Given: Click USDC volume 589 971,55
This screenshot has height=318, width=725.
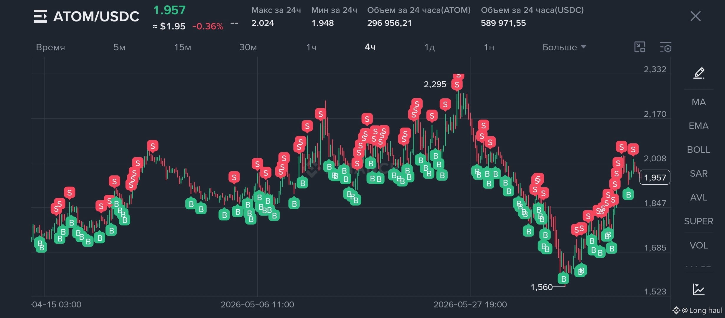Looking at the screenshot, I should 503,23.
